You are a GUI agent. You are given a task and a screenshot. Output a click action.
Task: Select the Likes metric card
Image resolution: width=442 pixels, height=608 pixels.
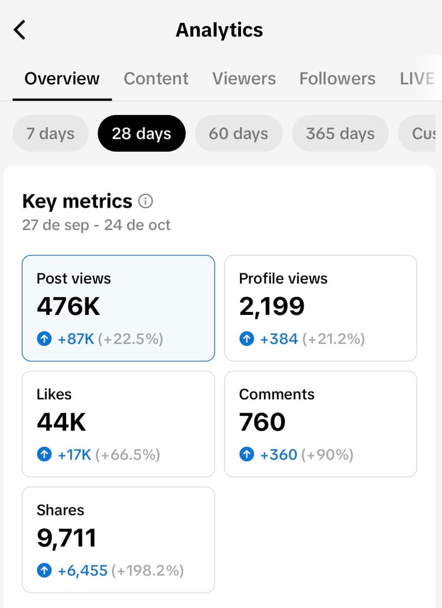tap(118, 424)
